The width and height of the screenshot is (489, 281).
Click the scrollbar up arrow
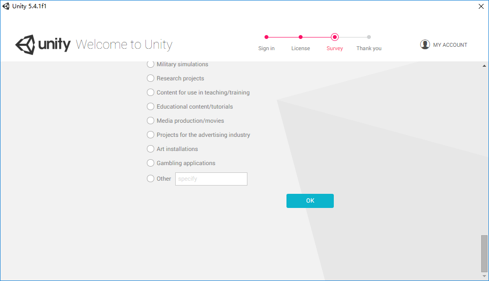[484, 66]
